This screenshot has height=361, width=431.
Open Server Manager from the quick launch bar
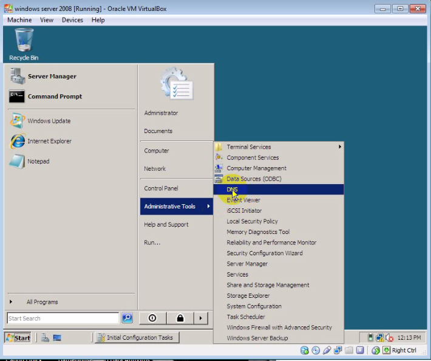pyautogui.click(x=45, y=338)
